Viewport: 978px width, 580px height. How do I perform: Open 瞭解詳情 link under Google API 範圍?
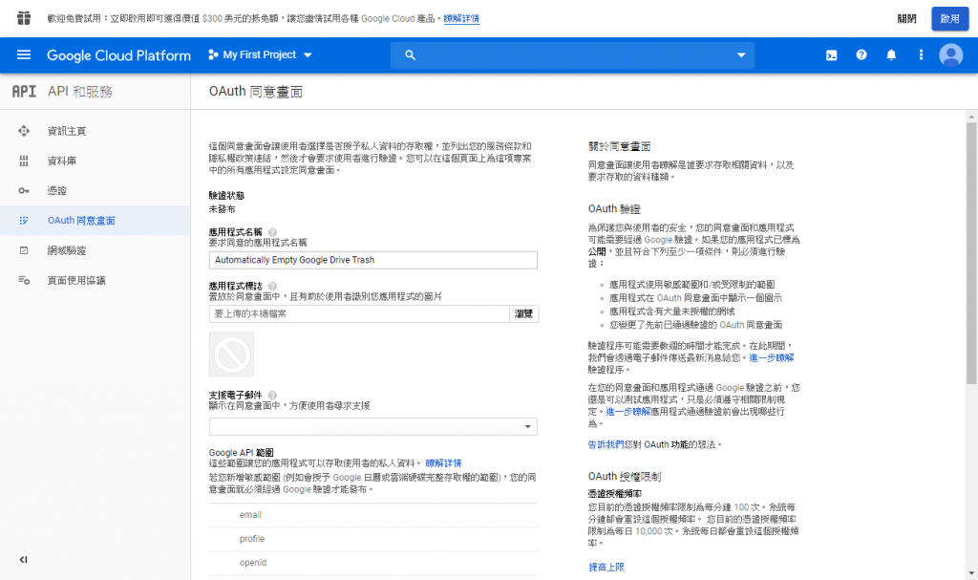coord(443,463)
